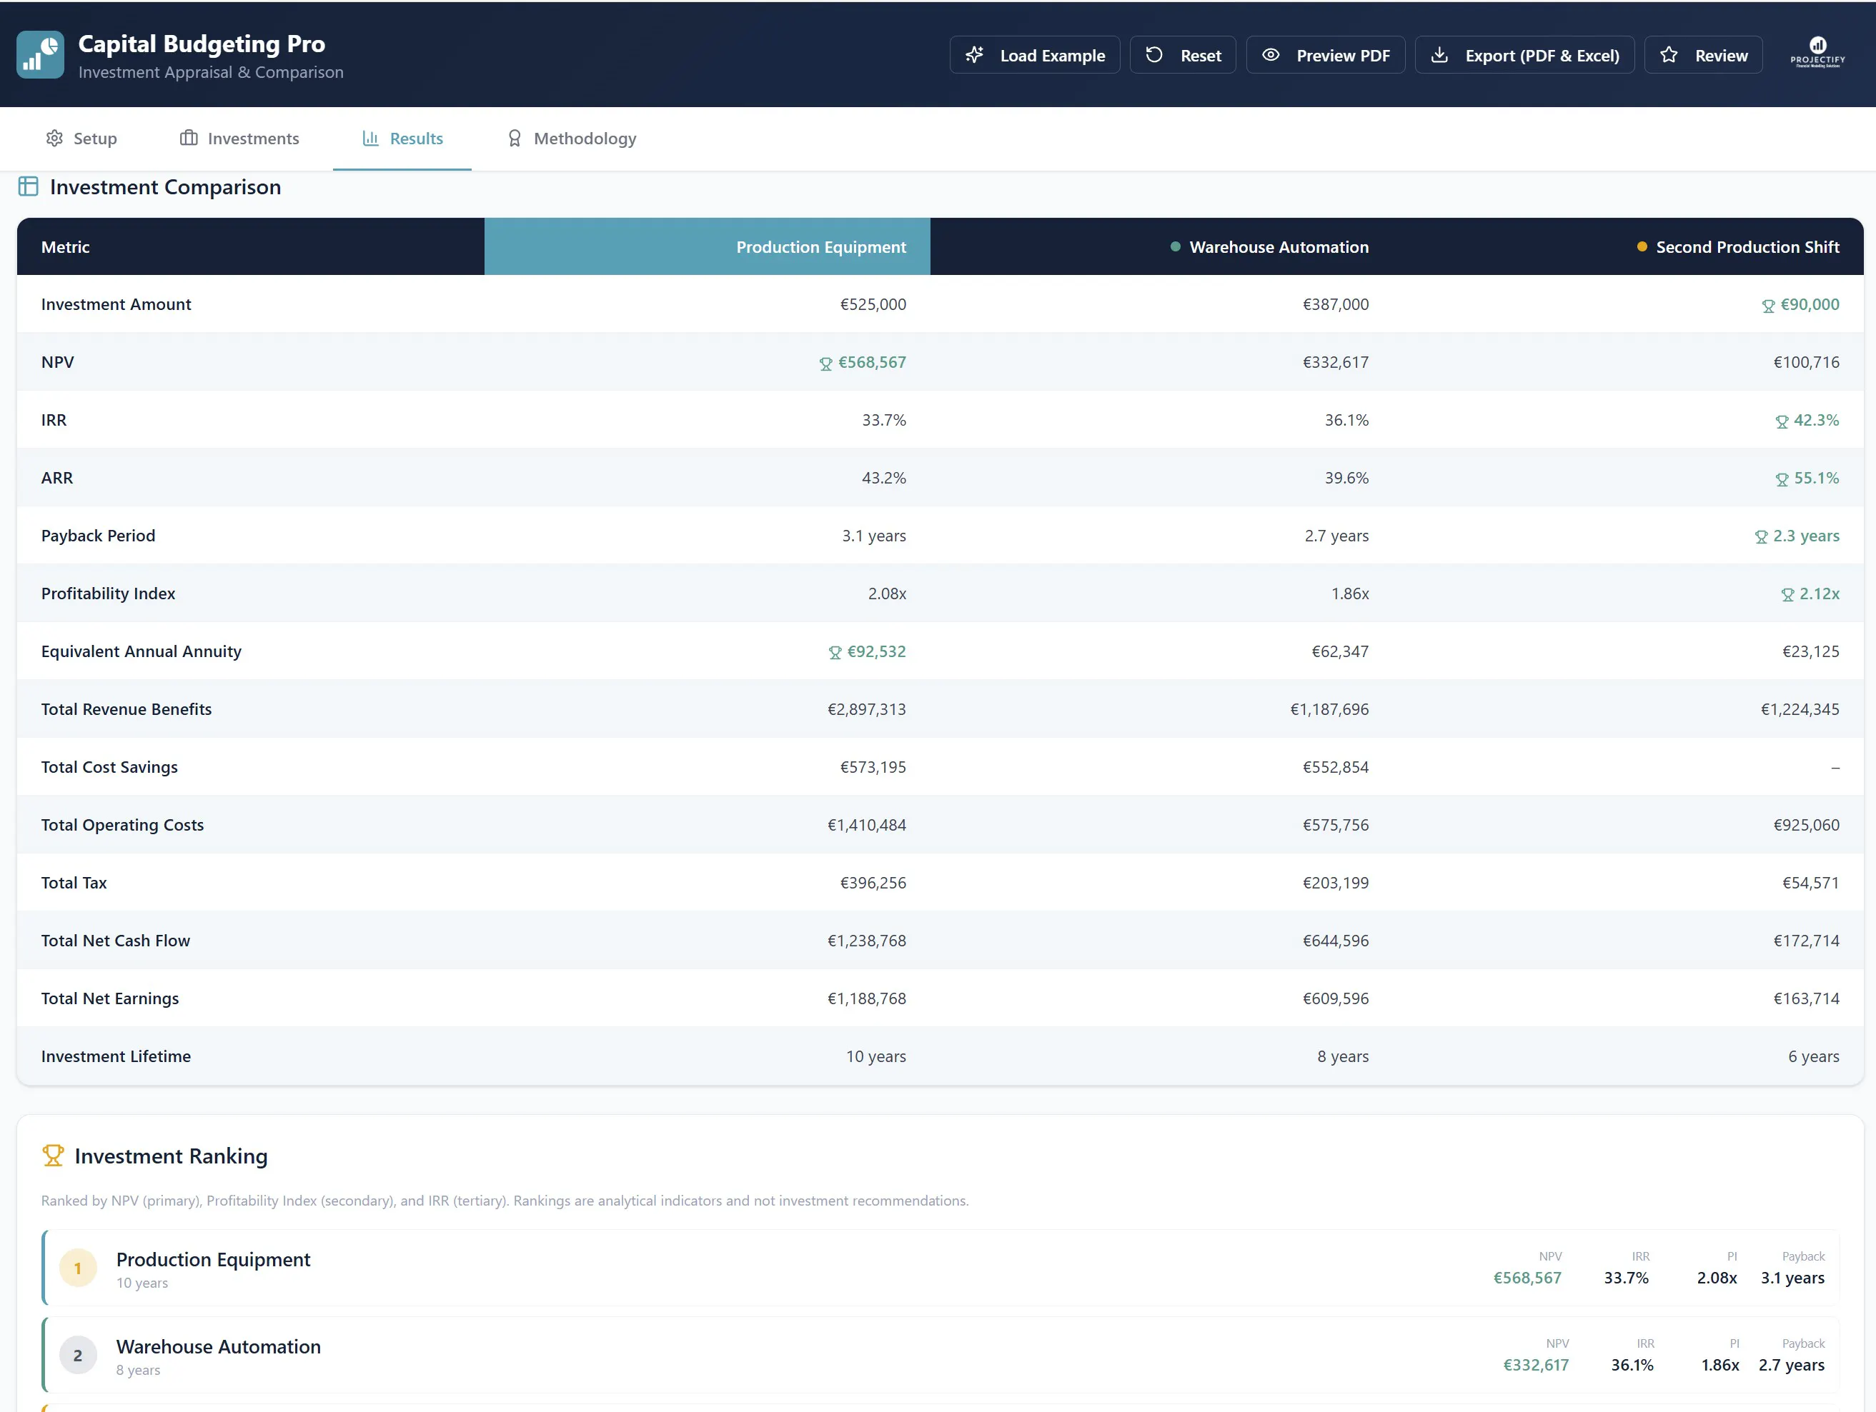Click the Reset button
1876x1412 pixels.
[x=1183, y=55]
